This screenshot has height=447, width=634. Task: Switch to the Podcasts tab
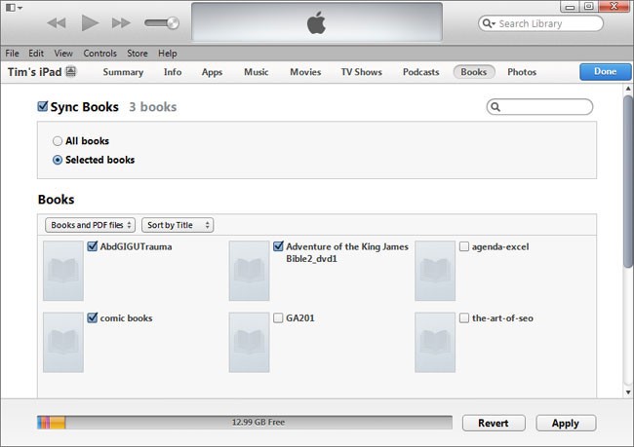coord(421,72)
